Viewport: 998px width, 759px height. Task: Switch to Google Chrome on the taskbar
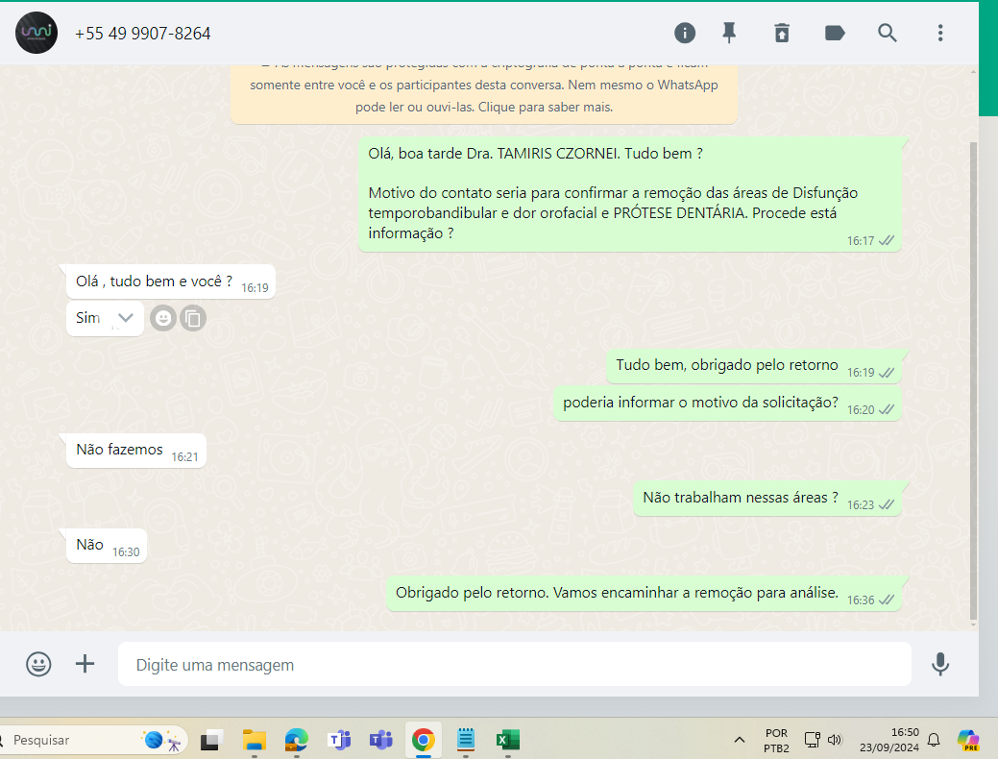coord(424,740)
